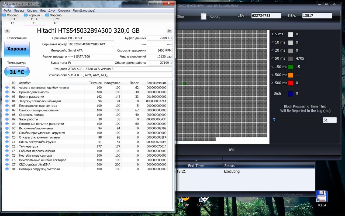Click the KB/s value field in HDDScan
This screenshot has width=345, height=216.
317,16
